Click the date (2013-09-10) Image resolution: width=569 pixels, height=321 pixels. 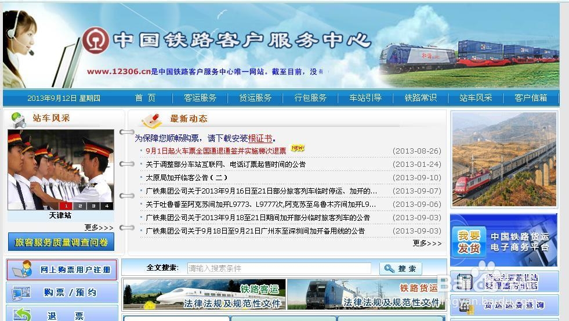[417, 178]
